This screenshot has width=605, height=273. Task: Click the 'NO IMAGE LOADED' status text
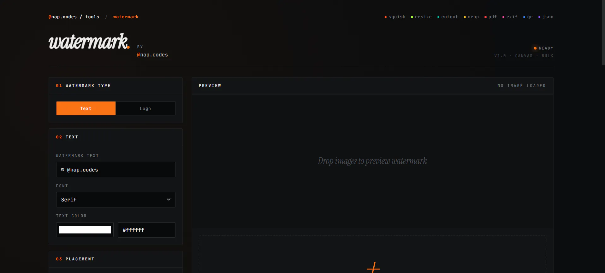tap(522, 86)
